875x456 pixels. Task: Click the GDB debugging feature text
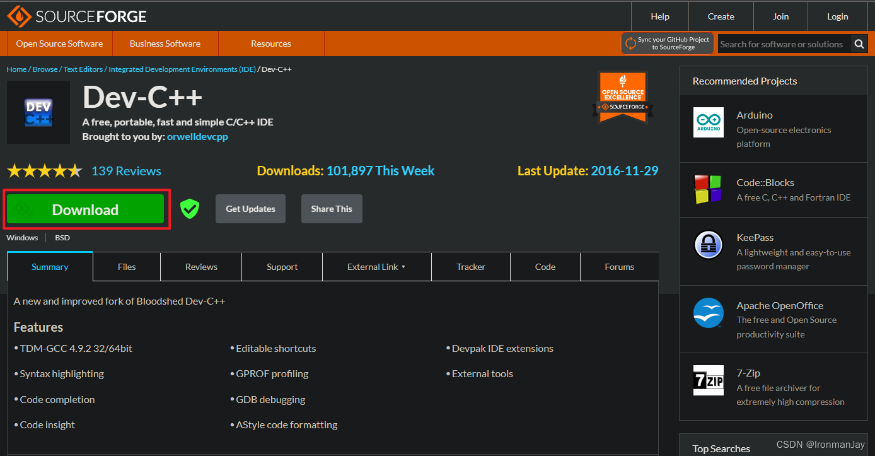coord(270,399)
